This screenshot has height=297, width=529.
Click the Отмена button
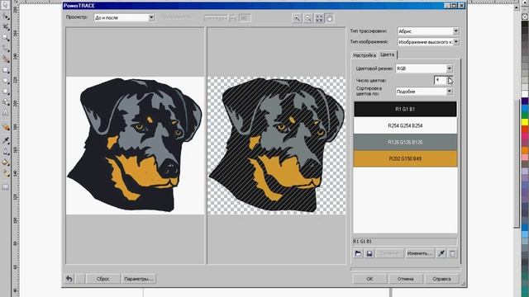406,279
